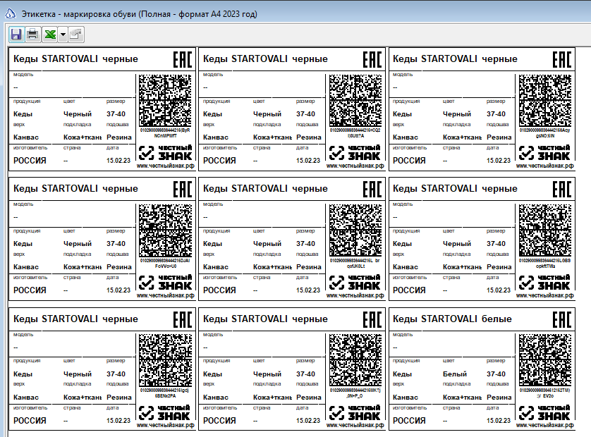The width and height of the screenshot is (591, 437).
Task: Print the labels using the printer icon
Action: (32, 35)
